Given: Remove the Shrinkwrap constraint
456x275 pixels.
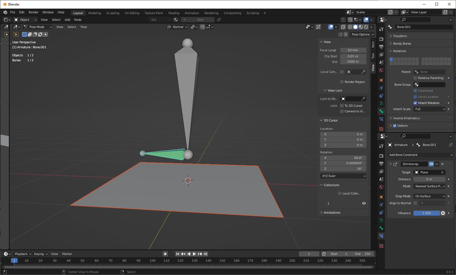Looking at the screenshot, I should 442,164.
